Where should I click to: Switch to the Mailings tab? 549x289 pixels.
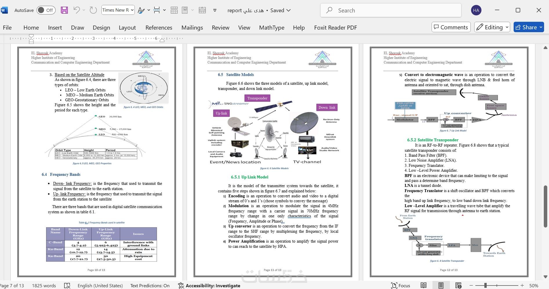click(192, 28)
